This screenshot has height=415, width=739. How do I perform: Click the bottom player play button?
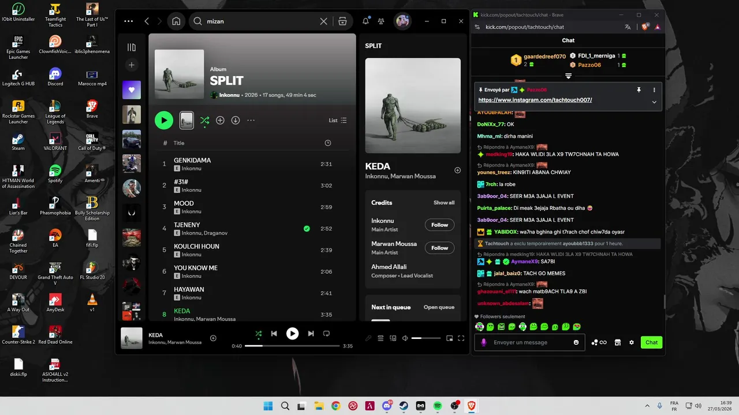(x=293, y=334)
